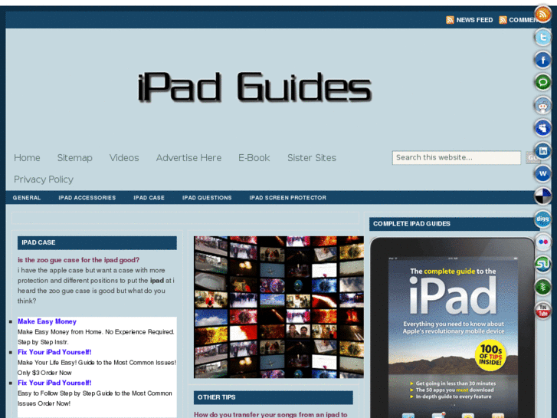Click the green speech bubble icon

coord(542,83)
